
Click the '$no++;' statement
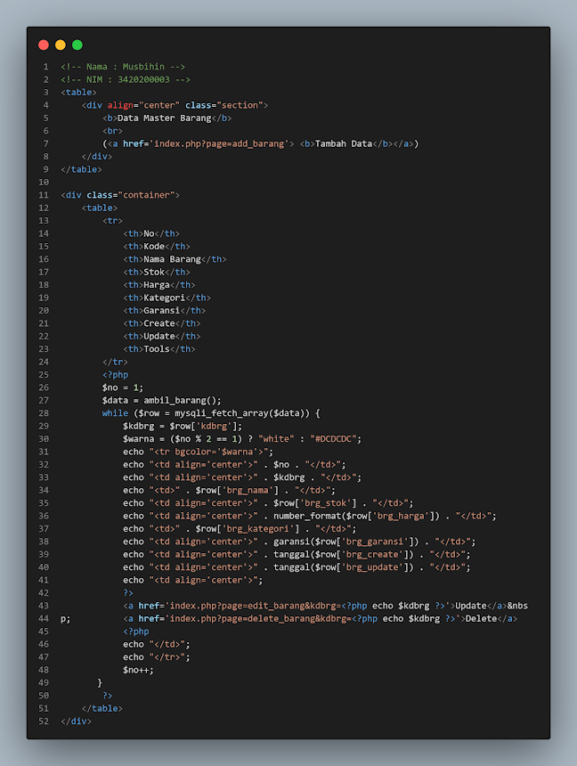pyautogui.click(x=138, y=670)
